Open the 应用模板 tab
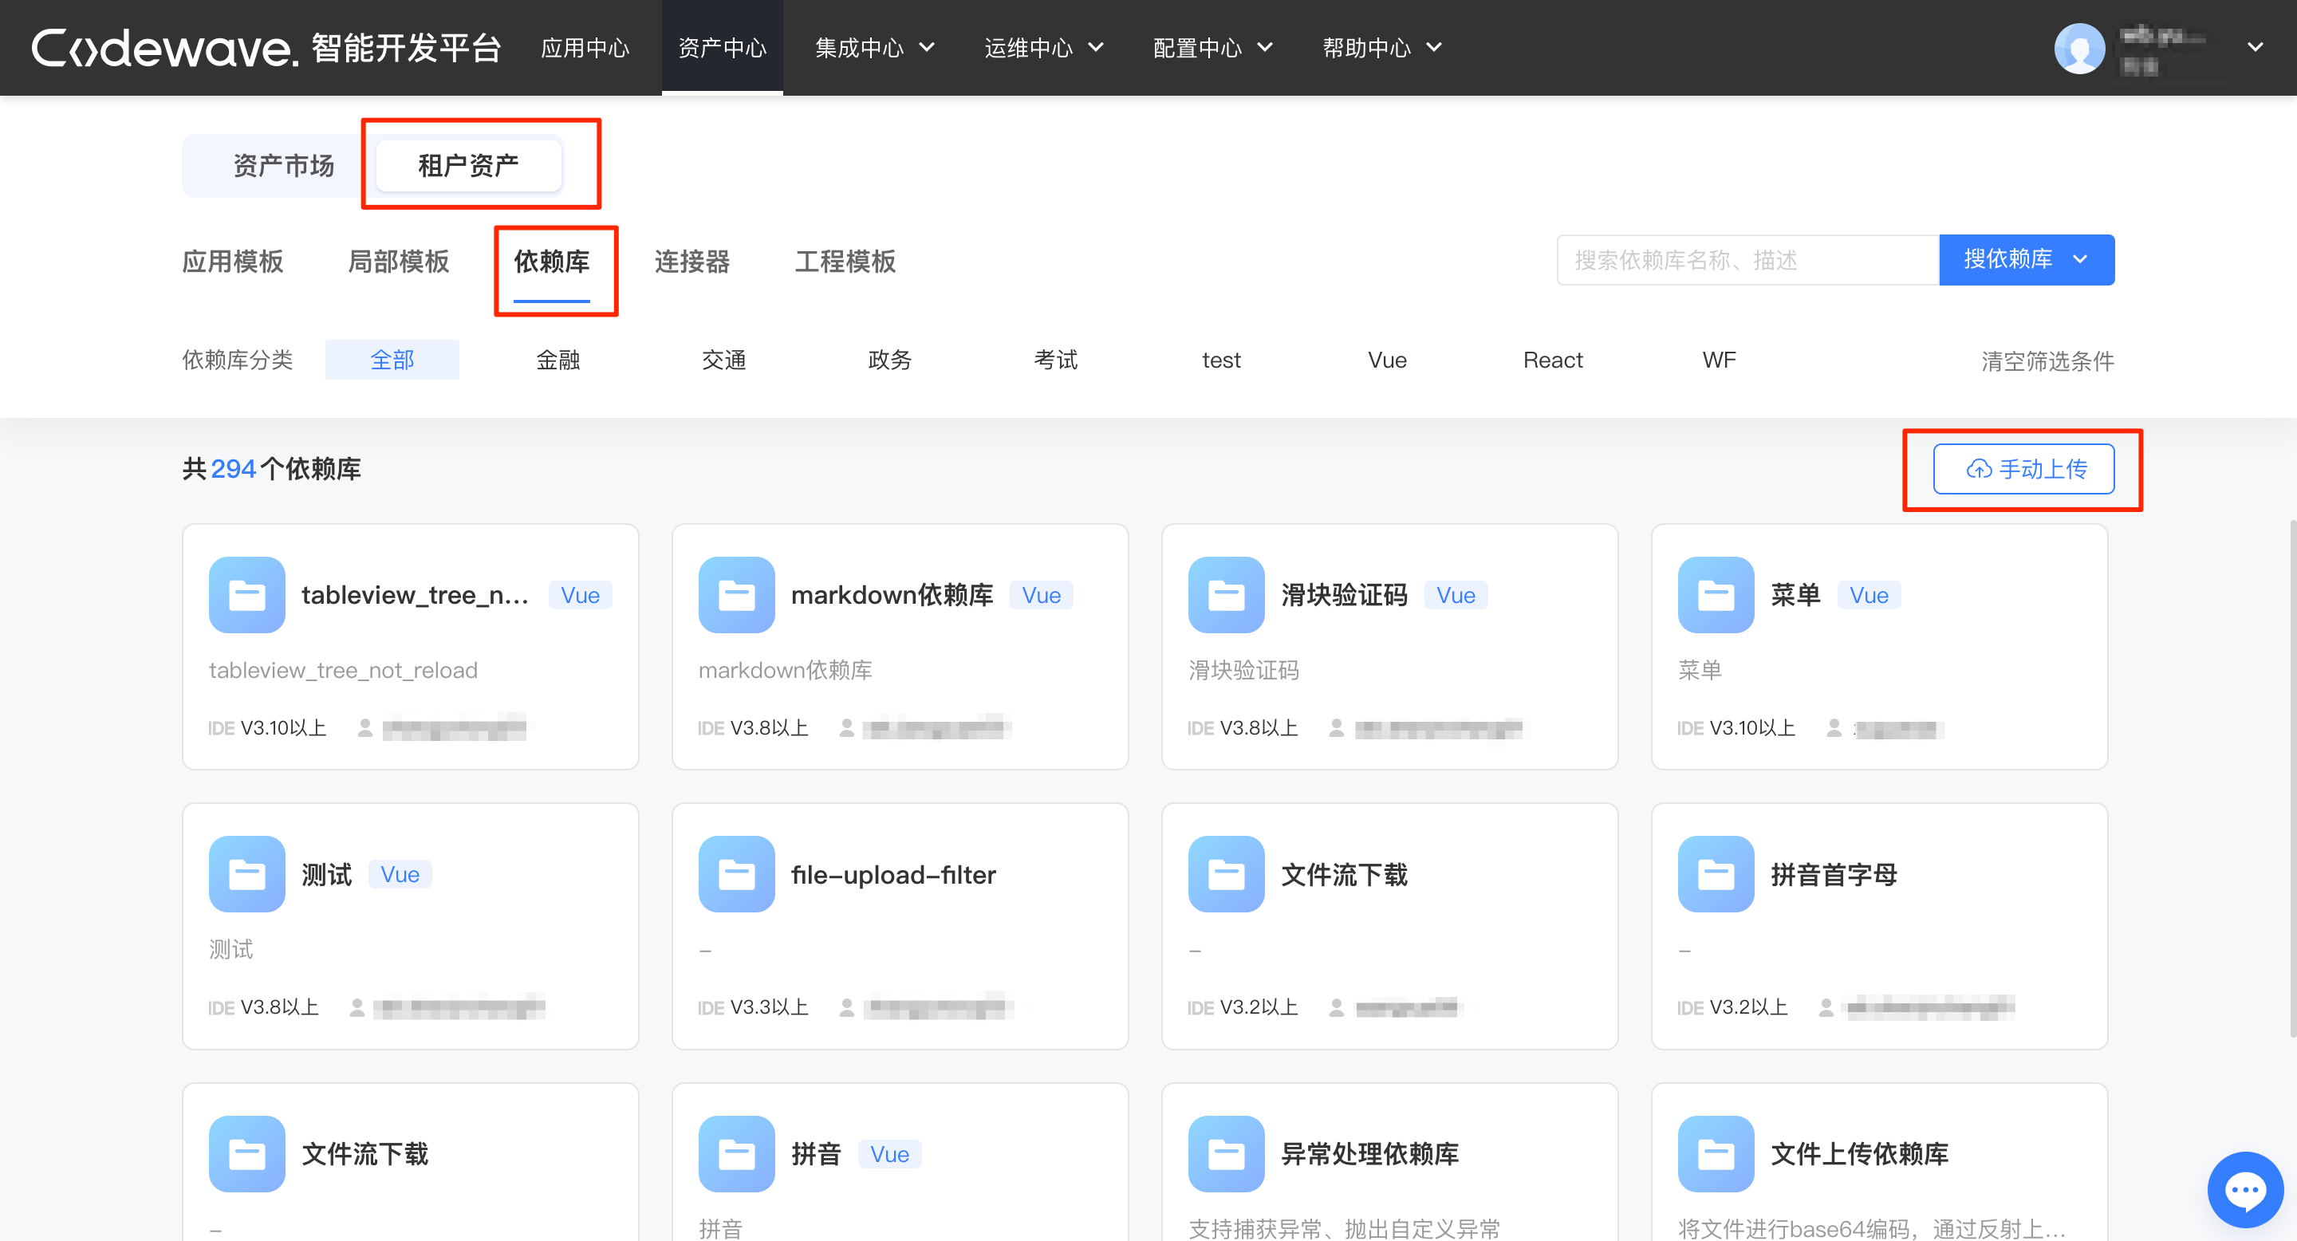The width and height of the screenshot is (2297, 1241). pyautogui.click(x=233, y=262)
